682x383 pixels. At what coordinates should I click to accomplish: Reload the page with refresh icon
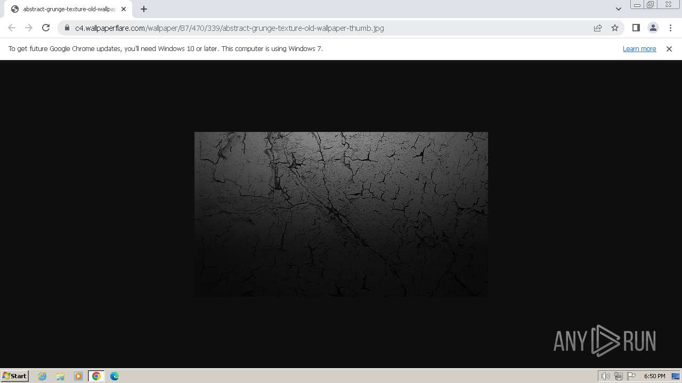coord(46,28)
